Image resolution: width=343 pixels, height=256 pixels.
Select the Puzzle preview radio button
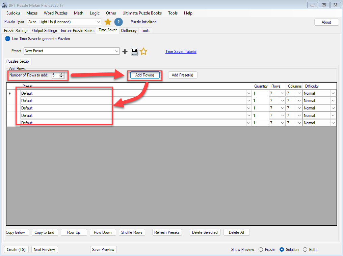coord(261,250)
